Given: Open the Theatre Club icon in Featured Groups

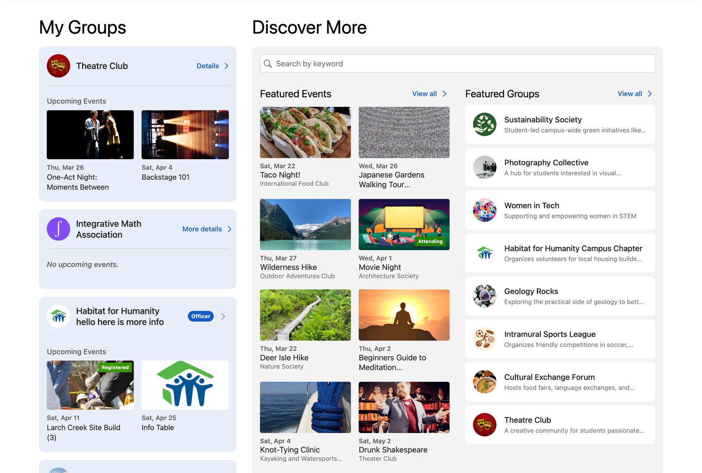Looking at the screenshot, I should 484,425.
